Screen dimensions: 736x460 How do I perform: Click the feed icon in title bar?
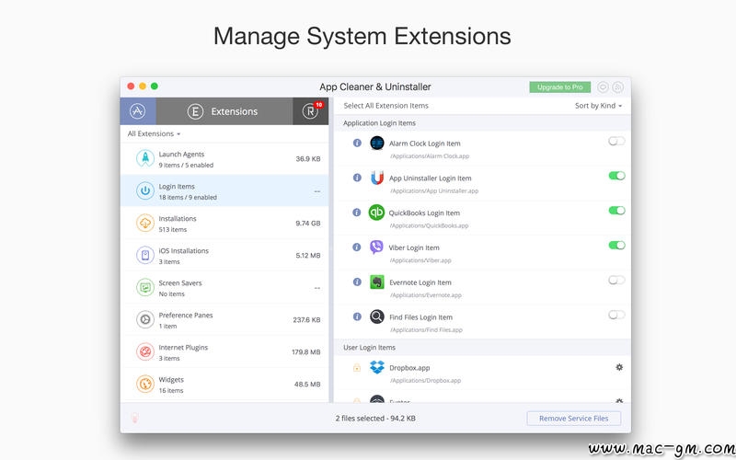(618, 86)
